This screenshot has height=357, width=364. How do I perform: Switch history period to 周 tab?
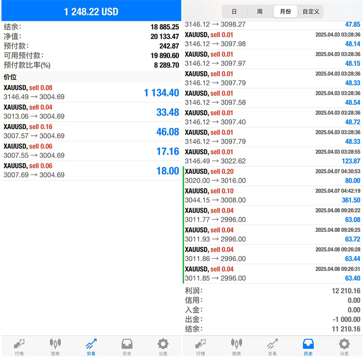[260, 11]
